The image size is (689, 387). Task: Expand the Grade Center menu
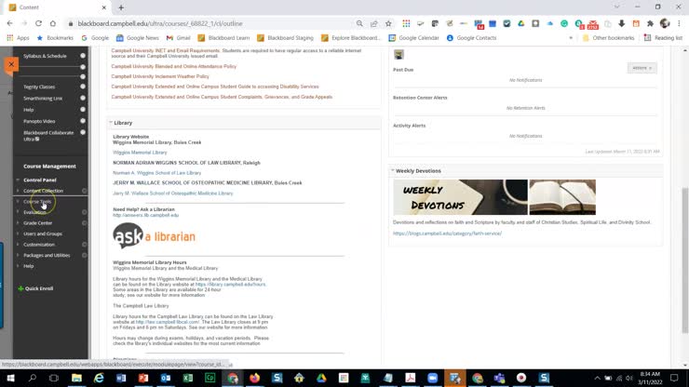(x=38, y=223)
